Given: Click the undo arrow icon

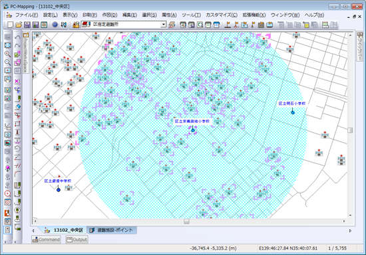Looking at the screenshot, I should (x=17, y=37).
